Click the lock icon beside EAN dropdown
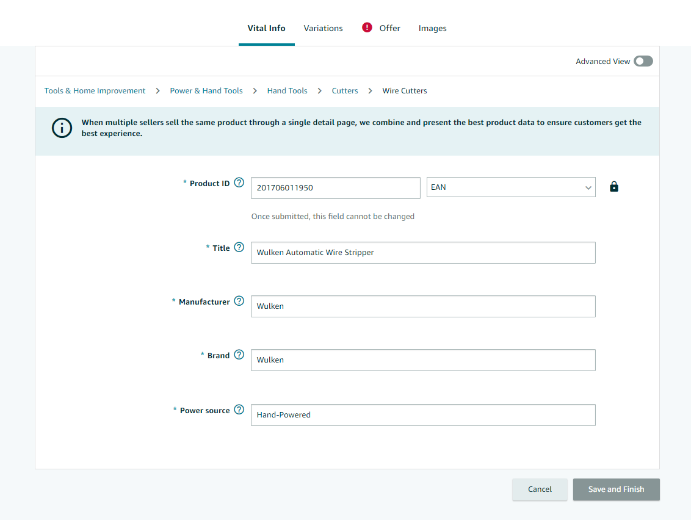This screenshot has width=691, height=520. point(614,187)
